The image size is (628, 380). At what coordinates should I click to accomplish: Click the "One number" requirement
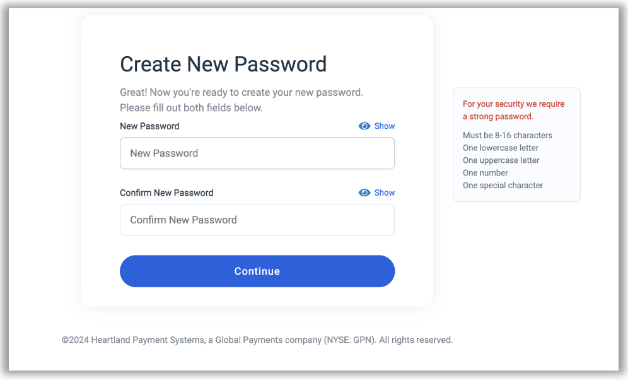coord(485,173)
